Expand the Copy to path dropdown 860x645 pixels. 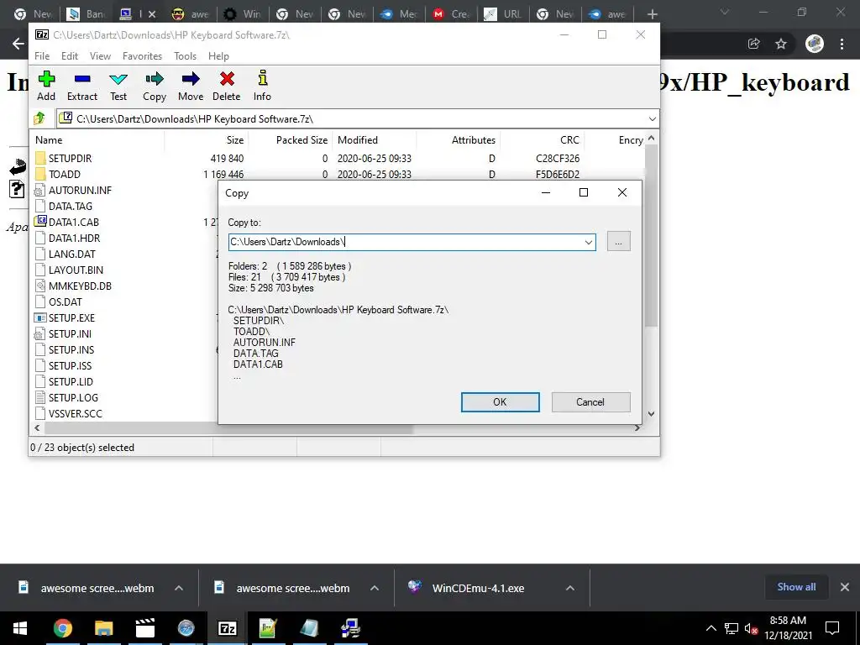tap(589, 242)
